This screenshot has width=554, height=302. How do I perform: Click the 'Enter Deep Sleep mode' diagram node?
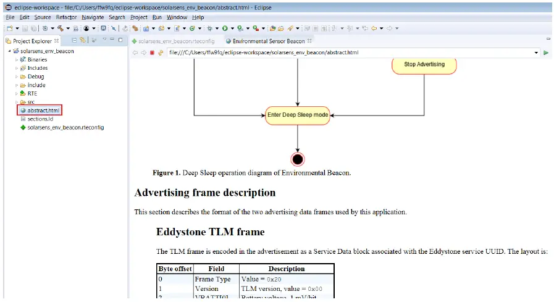click(298, 115)
